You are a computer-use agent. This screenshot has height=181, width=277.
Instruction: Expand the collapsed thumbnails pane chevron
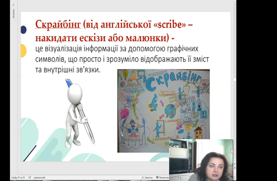coord(13,4)
